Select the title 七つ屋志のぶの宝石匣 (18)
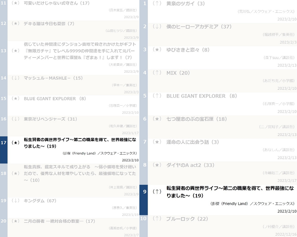This screenshot has width=297, height=237. tap(196, 119)
